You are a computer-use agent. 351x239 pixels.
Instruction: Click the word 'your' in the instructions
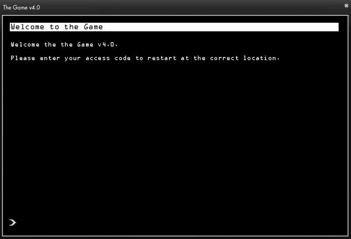coord(72,58)
